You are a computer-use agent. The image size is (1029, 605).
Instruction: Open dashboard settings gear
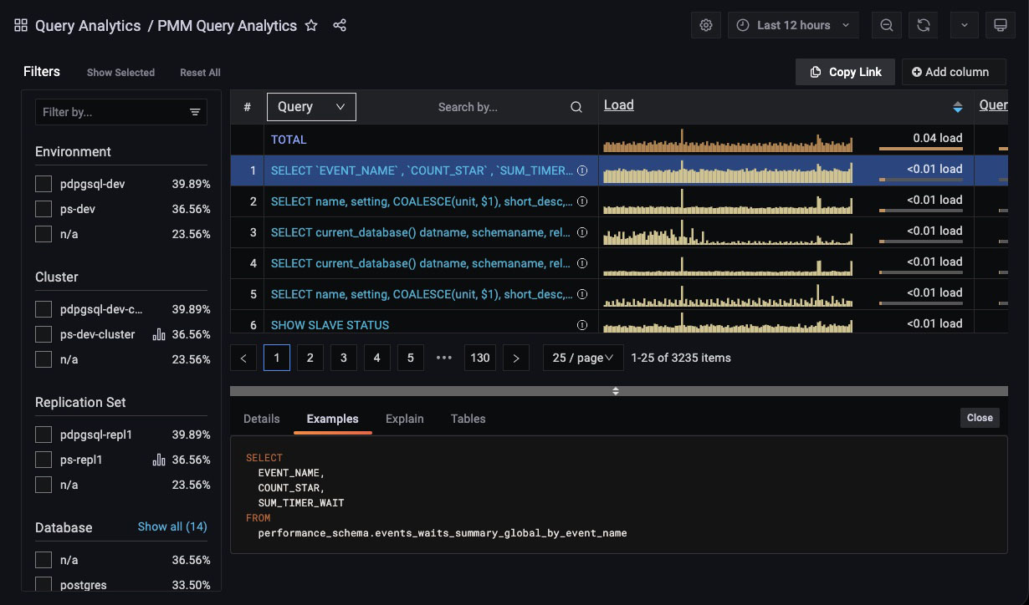tap(706, 25)
